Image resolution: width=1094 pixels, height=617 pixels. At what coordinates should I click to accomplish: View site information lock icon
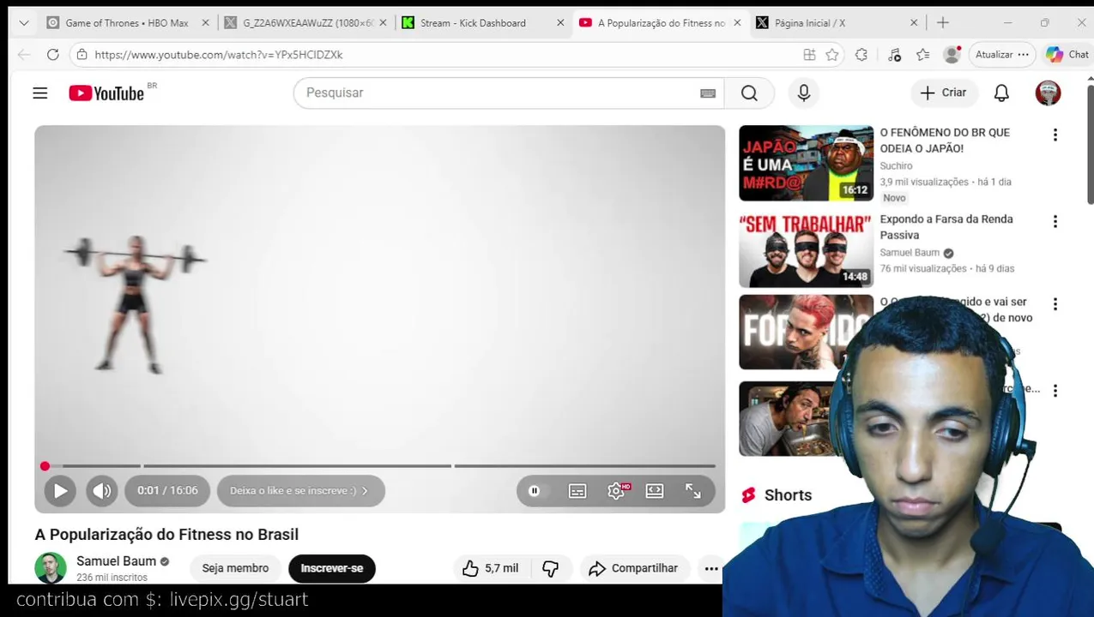[82, 55]
